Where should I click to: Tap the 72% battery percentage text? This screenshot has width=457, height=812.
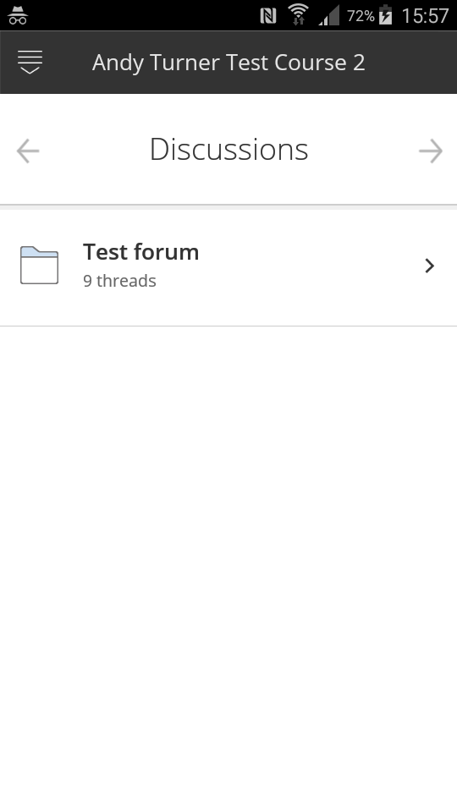[x=361, y=16]
